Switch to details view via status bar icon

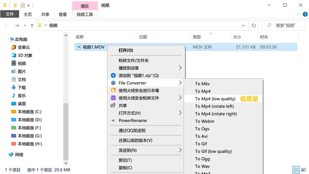click(x=296, y=170)
